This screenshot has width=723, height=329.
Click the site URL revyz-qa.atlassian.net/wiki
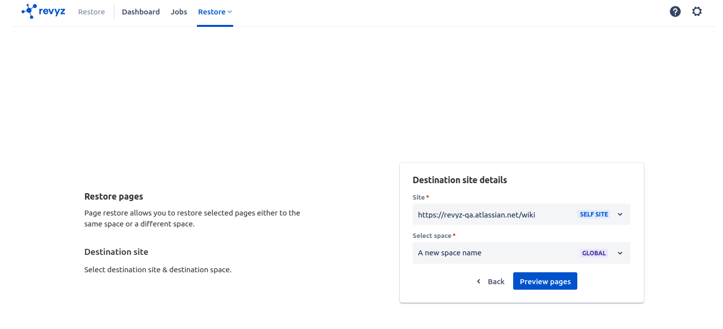(x=476, y=215)
